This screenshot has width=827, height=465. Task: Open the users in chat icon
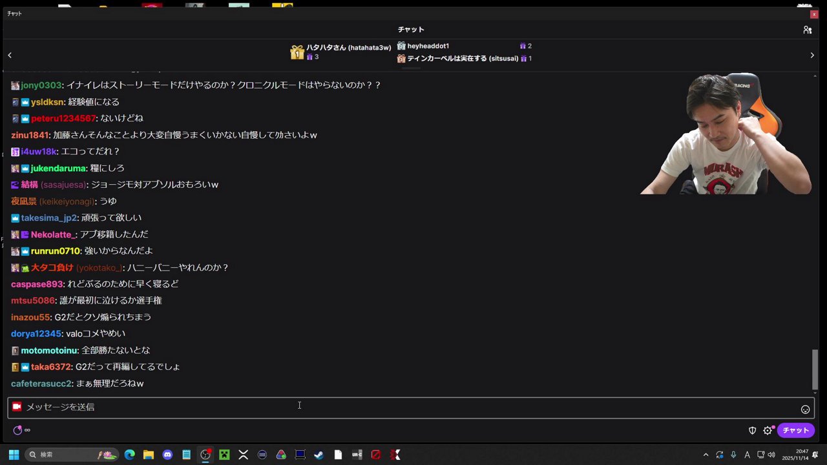(x=807, y=30)
